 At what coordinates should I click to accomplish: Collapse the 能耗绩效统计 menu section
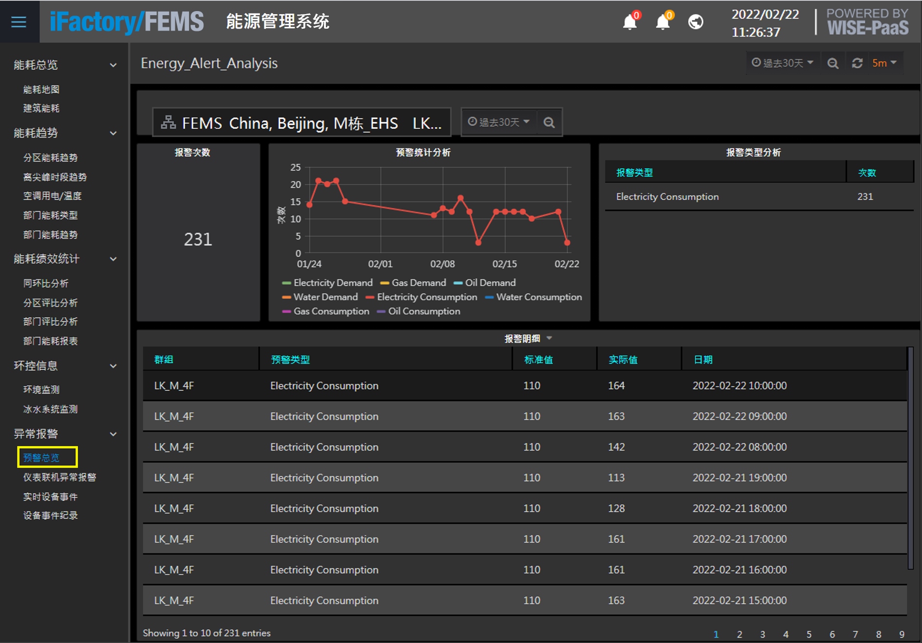(x=113, y=259)
